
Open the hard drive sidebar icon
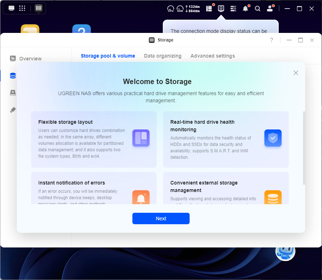coord(13,93)
